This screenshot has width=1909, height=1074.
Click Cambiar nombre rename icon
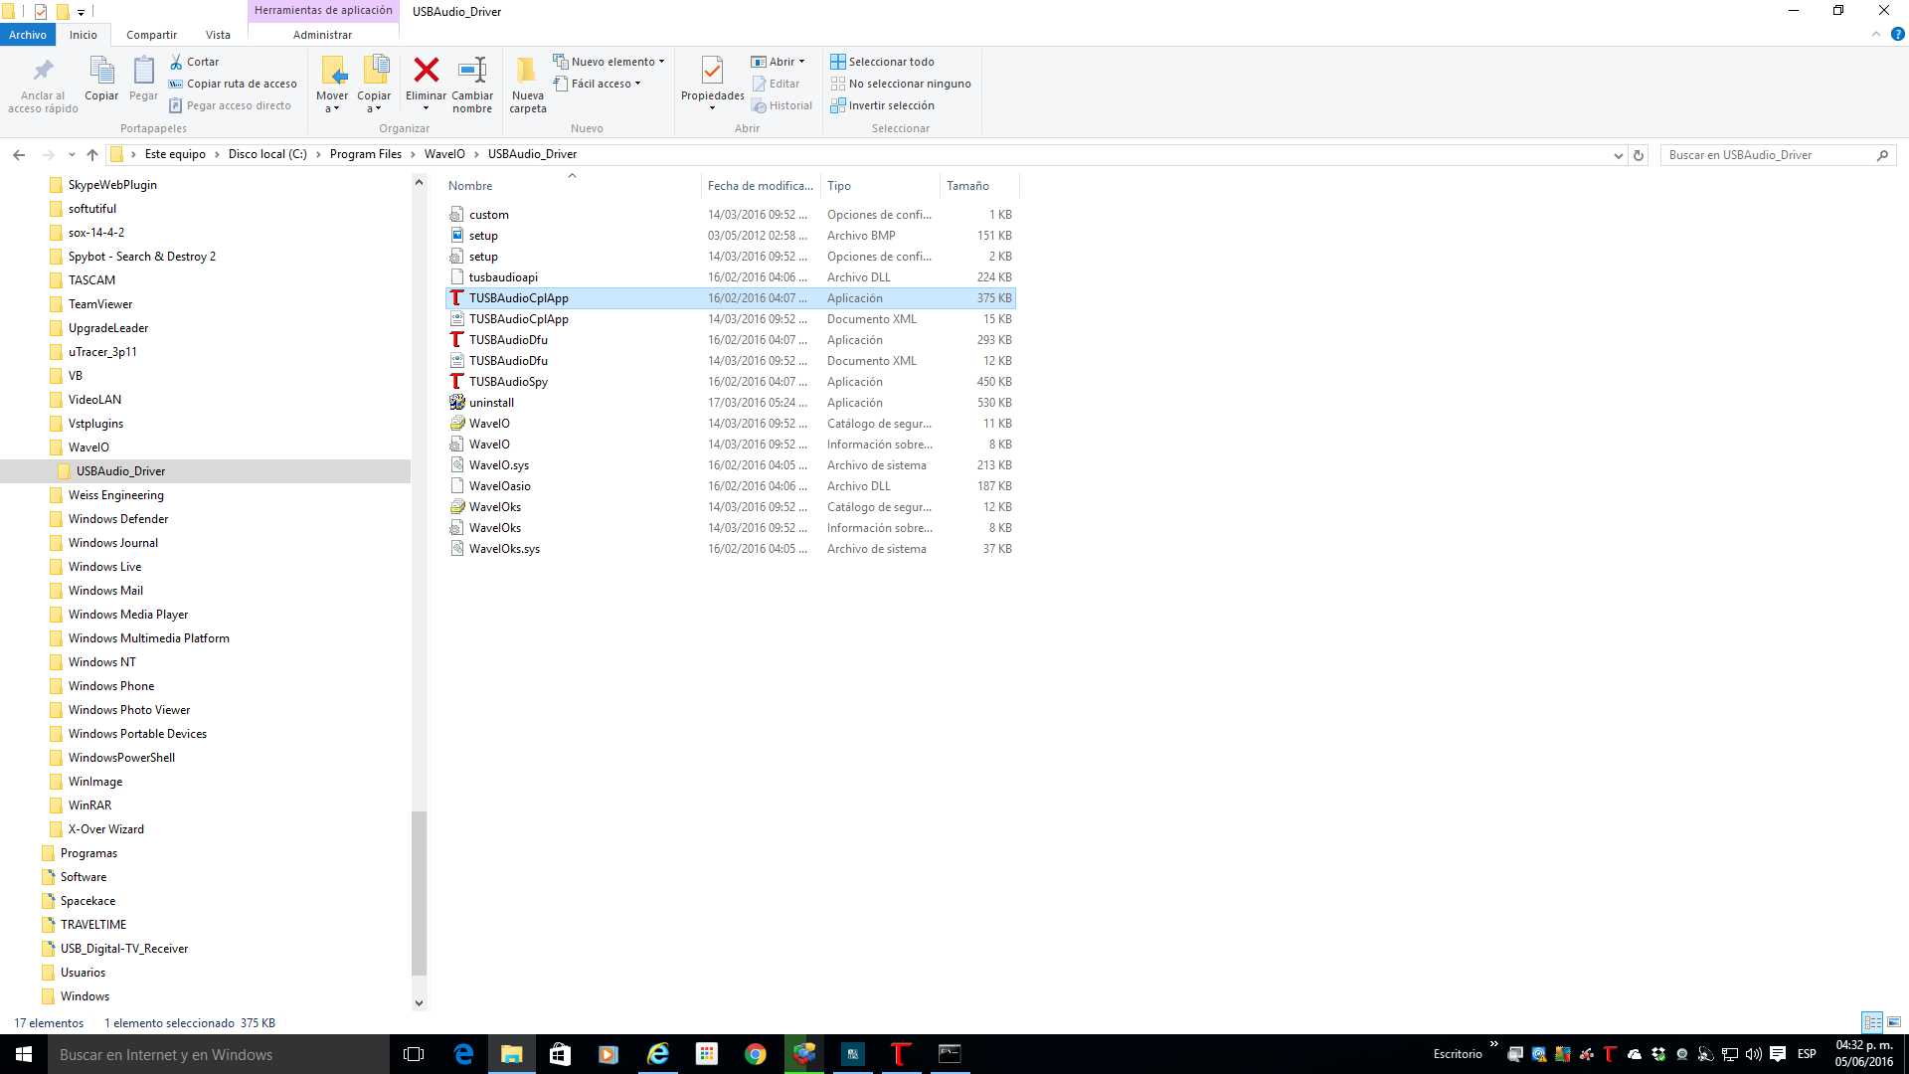coord(472,70)
